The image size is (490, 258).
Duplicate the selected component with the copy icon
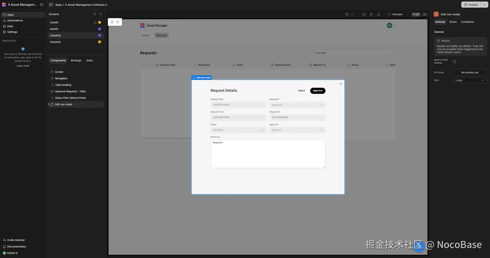coord(112,22)
